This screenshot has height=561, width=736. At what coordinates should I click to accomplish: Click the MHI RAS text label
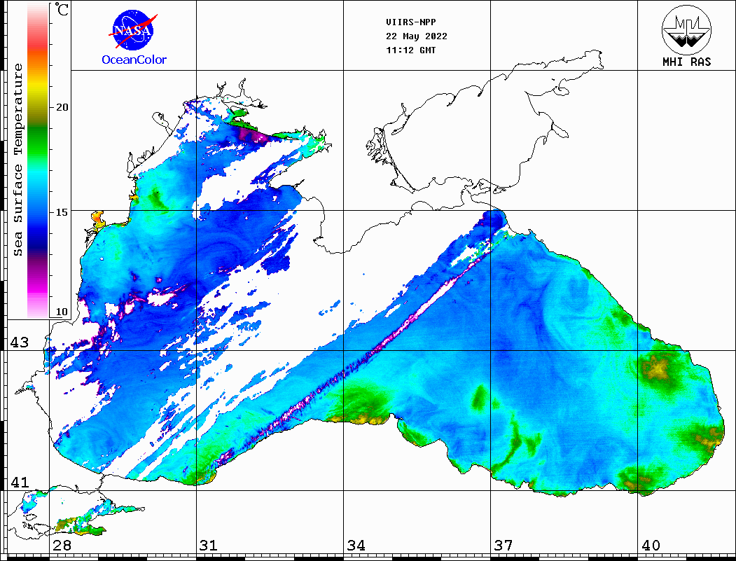(686, 62)
